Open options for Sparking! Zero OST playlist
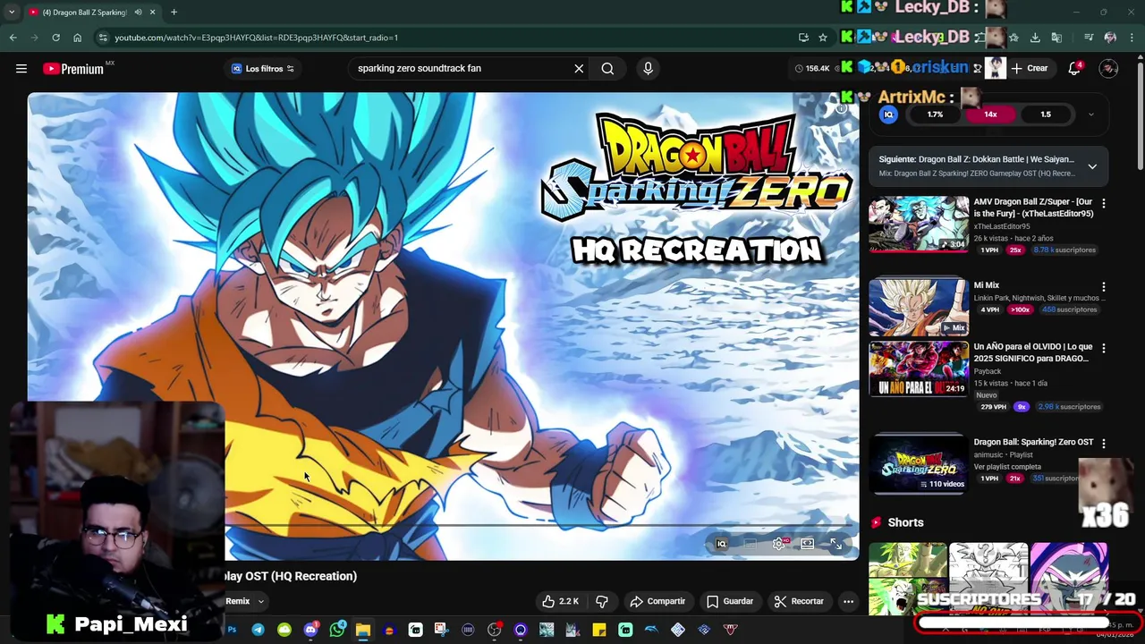Image resolution: width=1145 pixels, height=644 pixels. pyautogui.click(x=1103, y=443)
